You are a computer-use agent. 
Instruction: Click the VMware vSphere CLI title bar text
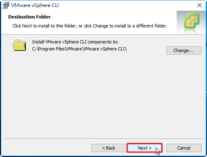tap(35, 5)
